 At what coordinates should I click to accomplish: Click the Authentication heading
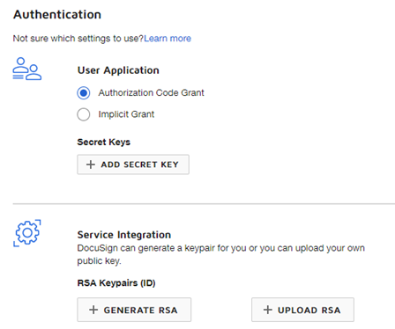[x=57, y=14]
